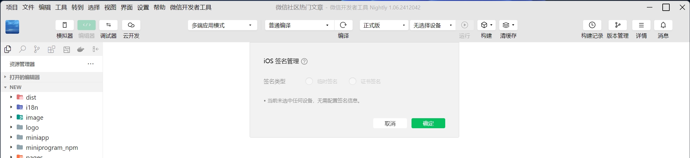
Task: Select the 临时签名 radio option
Action: tap(309, 81)
